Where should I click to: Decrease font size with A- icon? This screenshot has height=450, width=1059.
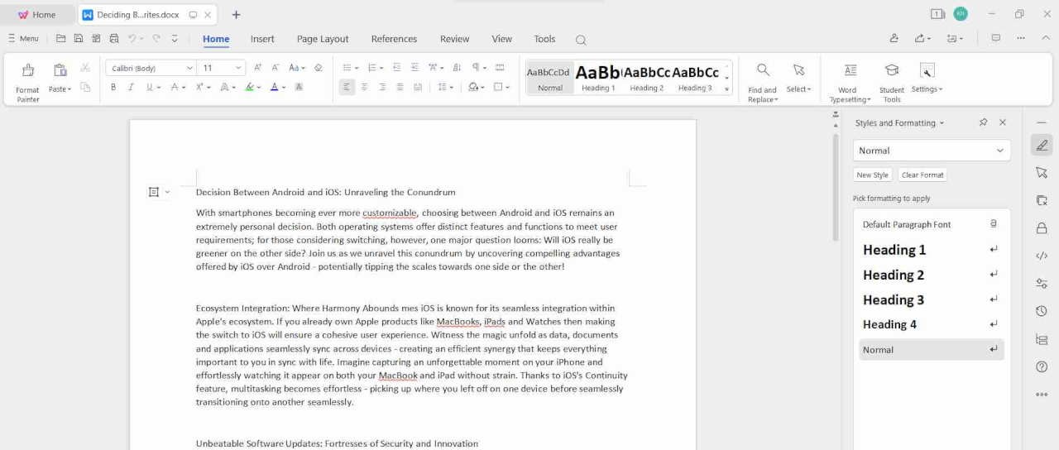276,68
